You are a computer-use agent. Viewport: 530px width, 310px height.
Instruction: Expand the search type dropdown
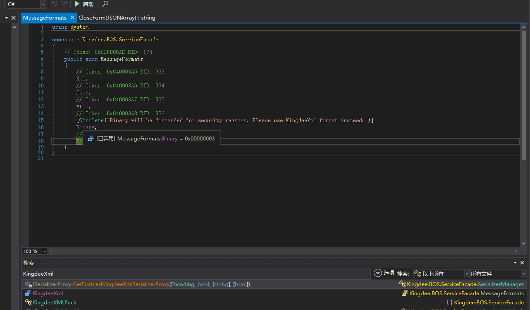(x=467, y=274)
